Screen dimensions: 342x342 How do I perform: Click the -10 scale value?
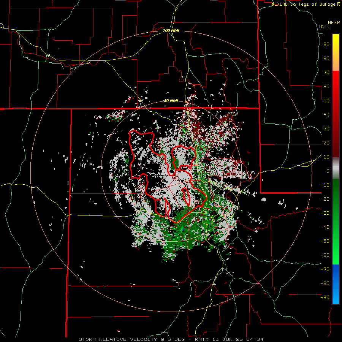(x=325, y=185)
